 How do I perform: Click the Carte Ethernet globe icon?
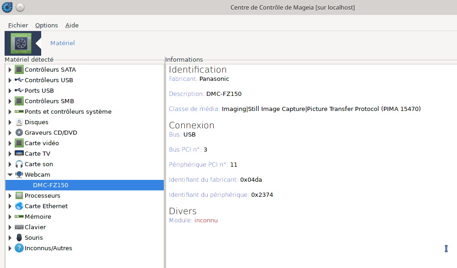click(x=19, y=206)
